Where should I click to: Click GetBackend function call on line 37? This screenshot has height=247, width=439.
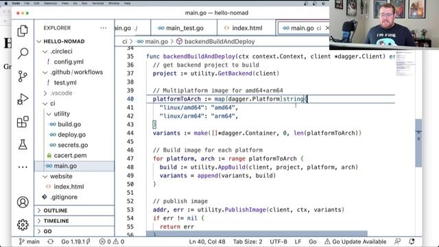(x=235, y=73)
